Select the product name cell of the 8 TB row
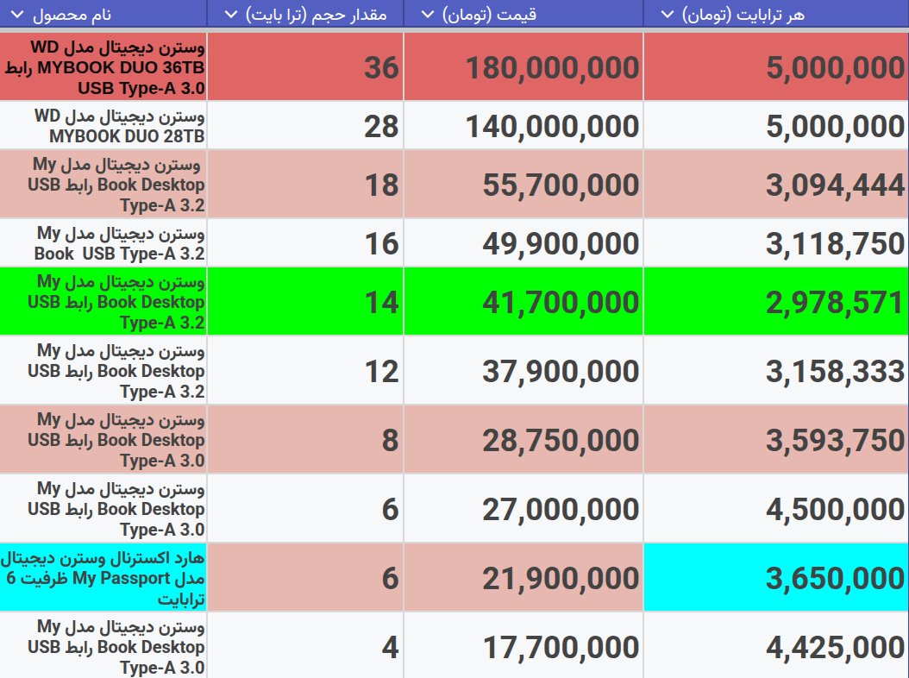909x678 pixels. (103, 440)
